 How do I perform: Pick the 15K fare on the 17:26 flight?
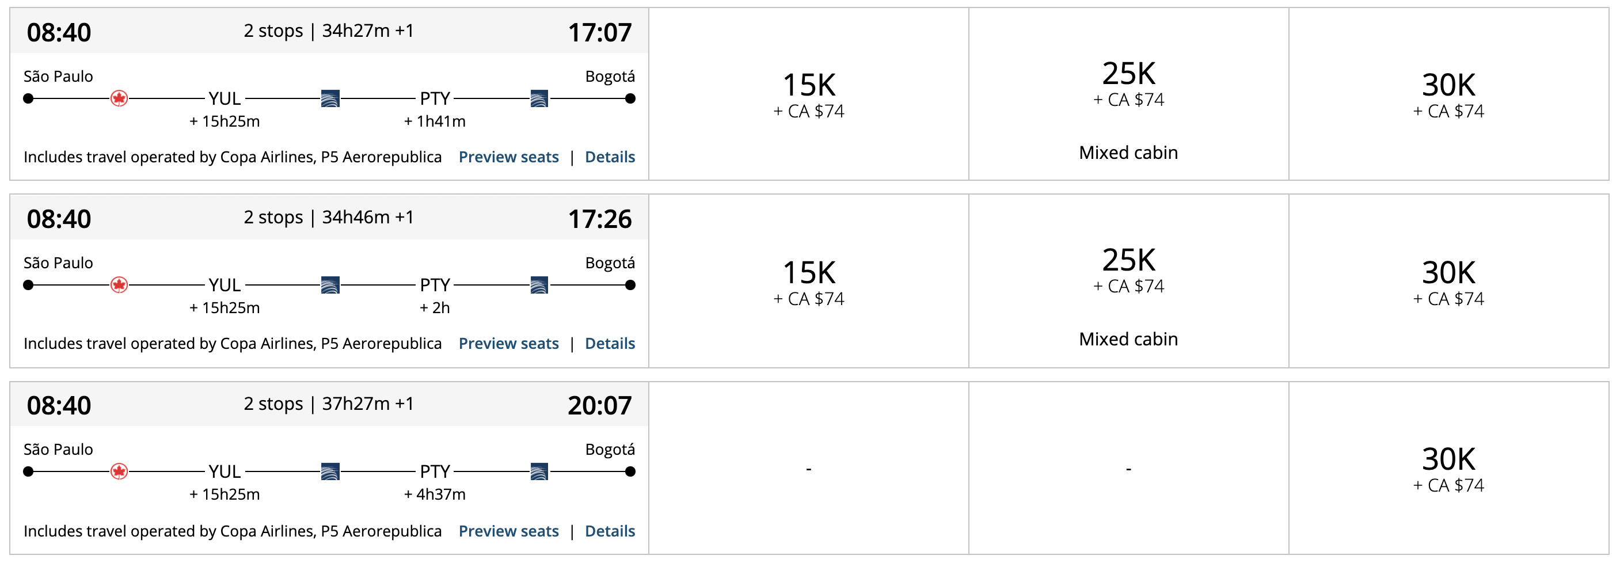[x=808, y=281]
